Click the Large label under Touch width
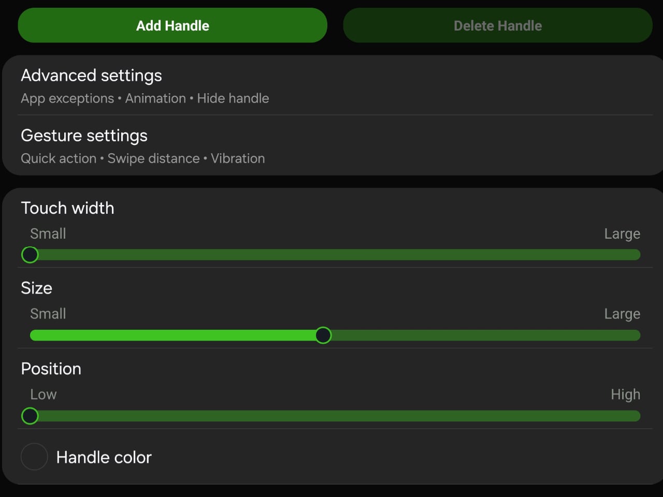The height and width of the screenshot is (497, 663). click(x=622, y=234)
